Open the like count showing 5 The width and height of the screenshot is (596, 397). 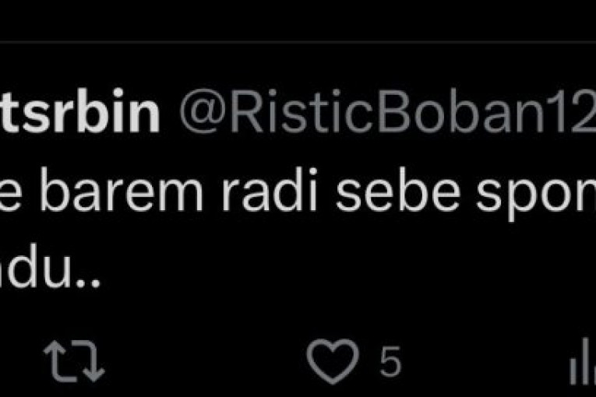390,361
